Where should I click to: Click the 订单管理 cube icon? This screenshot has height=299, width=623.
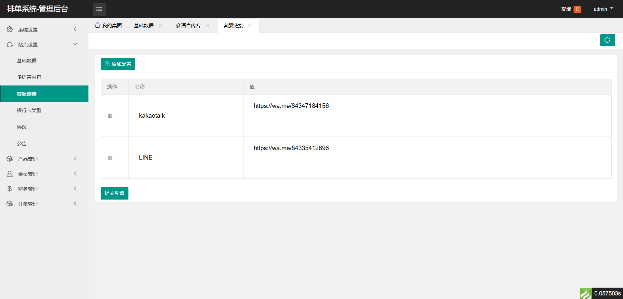point(10,203)
